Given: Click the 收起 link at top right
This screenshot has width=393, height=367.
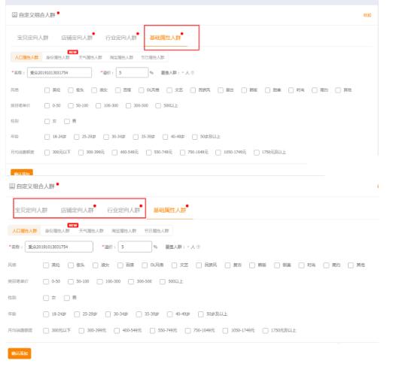Looking at the screenshot, I should click(367, 15).
